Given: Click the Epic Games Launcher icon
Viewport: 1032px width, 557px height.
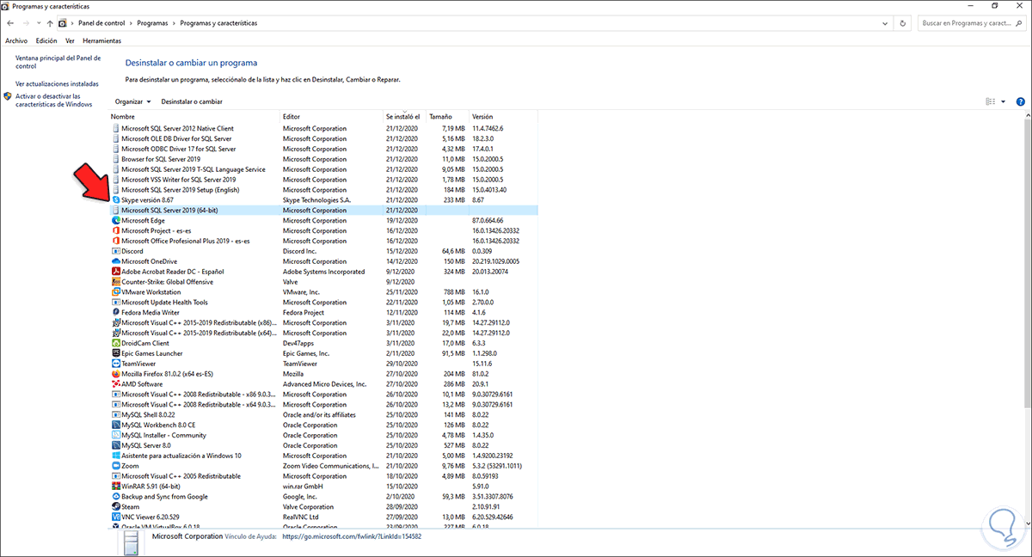Looking at the screenshot, I should pos(116,353).
